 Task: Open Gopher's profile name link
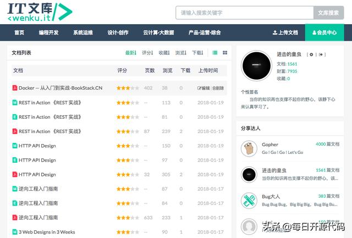[270, 145]
